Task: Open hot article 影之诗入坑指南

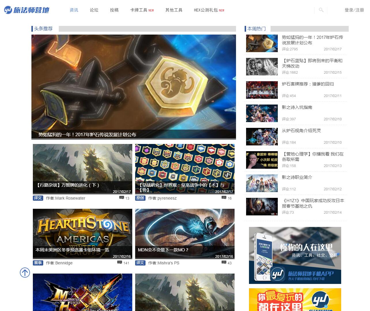Action: click(297, 107)
